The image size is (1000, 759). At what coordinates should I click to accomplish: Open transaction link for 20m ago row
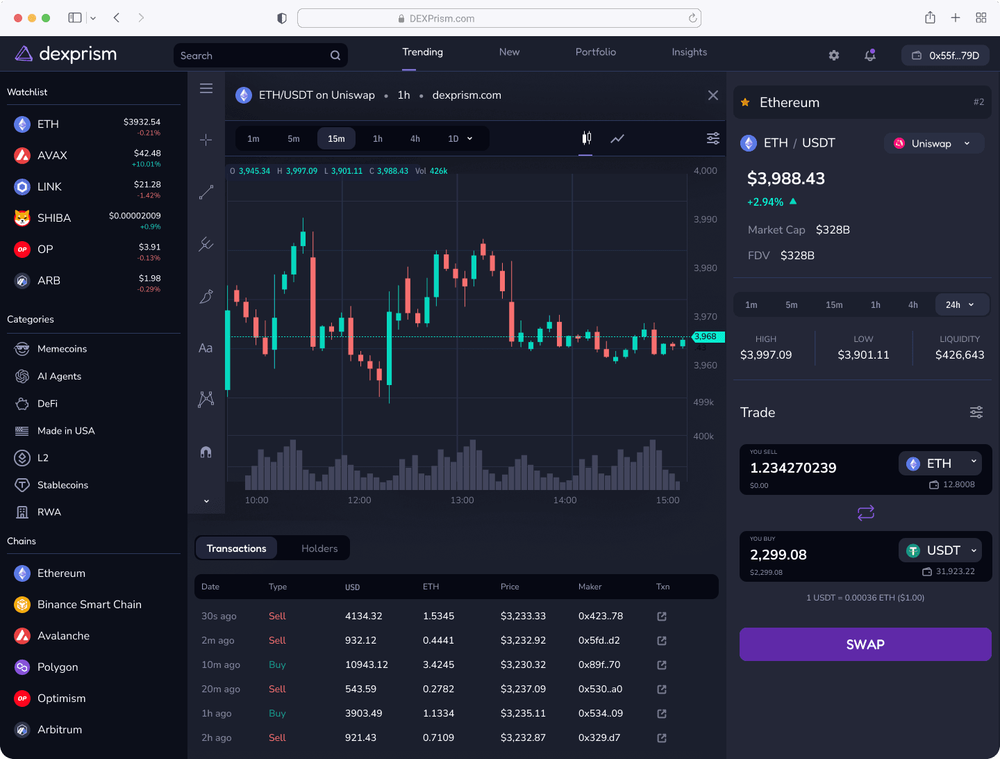(x=662, y=689)
